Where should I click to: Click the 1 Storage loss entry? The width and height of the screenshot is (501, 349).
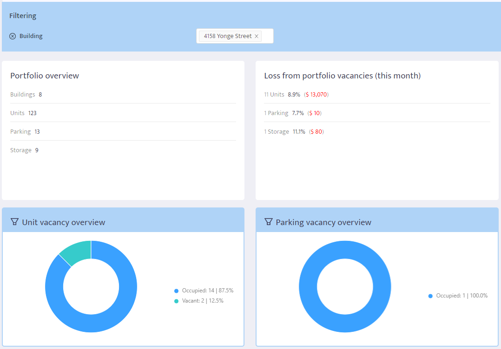pyautogui.click(x=277, y=131)
